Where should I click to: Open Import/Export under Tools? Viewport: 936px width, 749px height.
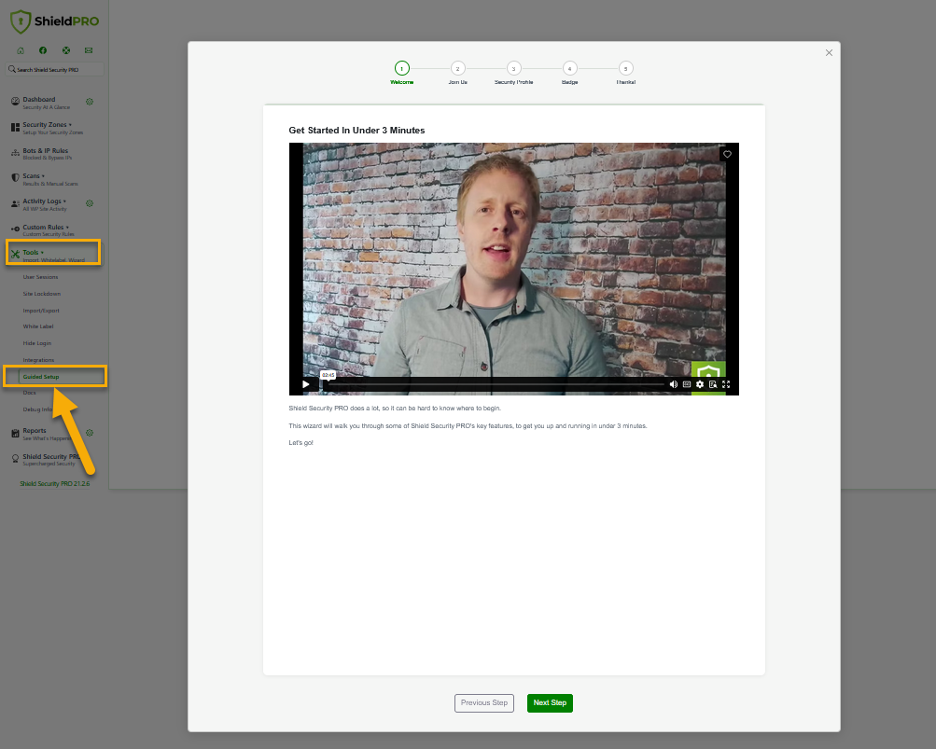coord(41,311)
